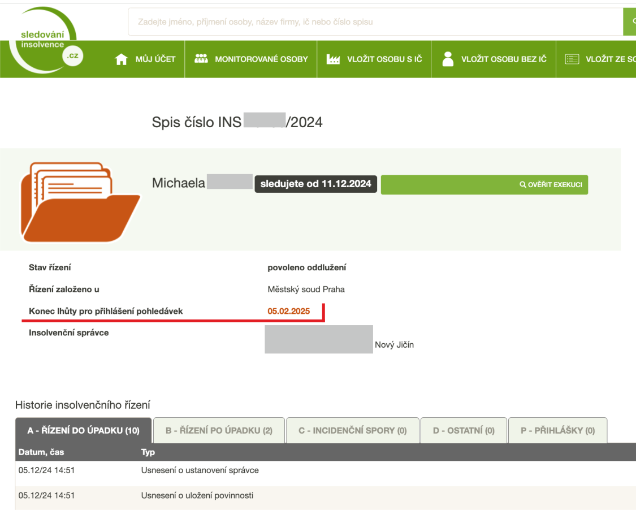
Task: Click the green search button beside the search field
Action: point(629,22)
